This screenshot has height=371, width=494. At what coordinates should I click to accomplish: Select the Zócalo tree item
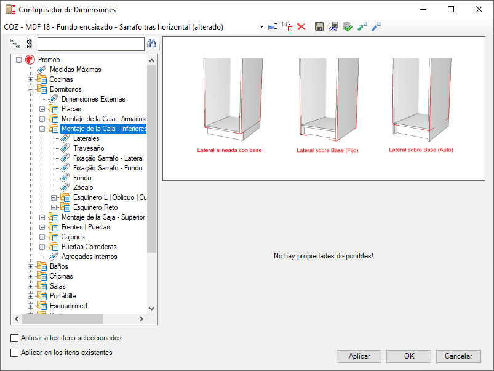pos(83,188)
